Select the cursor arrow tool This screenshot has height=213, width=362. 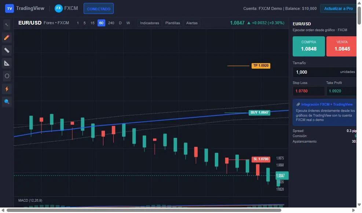tap(7, 25)
